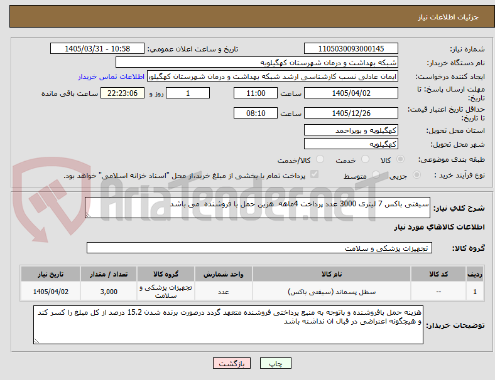Viewport: 495px width, 380px height.
Task: Click the remaining time 22:23:06 field
Action: (x=122, y=93)
